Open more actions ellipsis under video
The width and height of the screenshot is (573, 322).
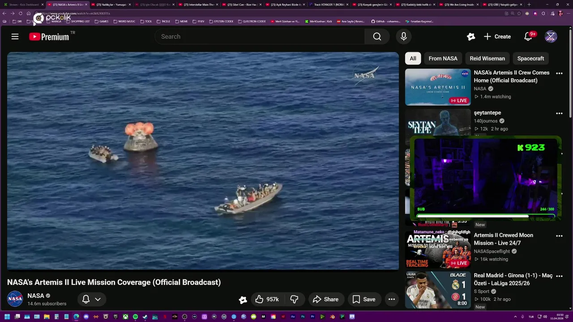pyautogui.click(x=392, y=299)
